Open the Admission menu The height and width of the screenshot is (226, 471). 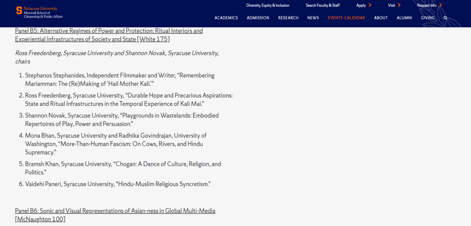click(x=258, y=18)
